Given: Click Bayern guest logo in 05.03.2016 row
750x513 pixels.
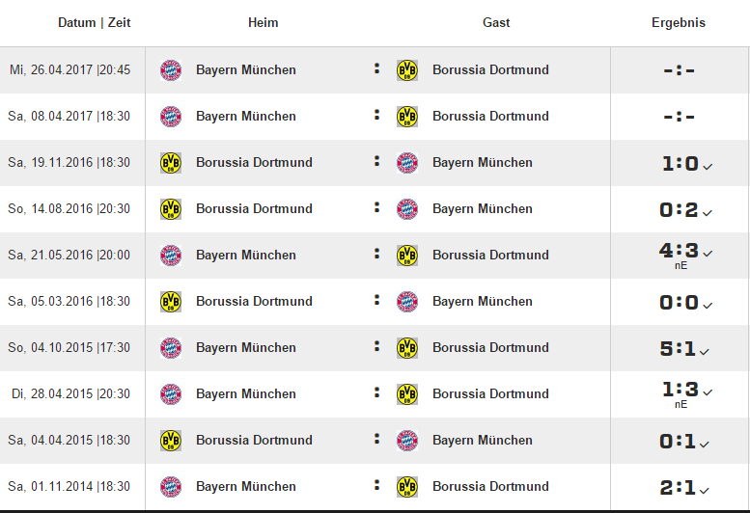Looking at the screenshot, I should (x=407, y=302).
